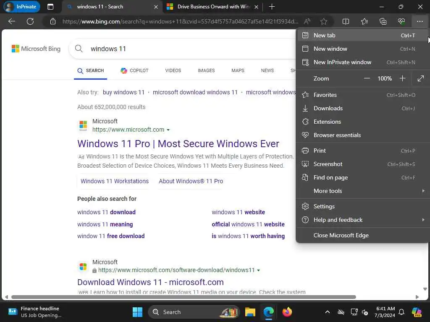430x322 pixels.
Task: Open the split screen icon
Action: tap(346, 21)
